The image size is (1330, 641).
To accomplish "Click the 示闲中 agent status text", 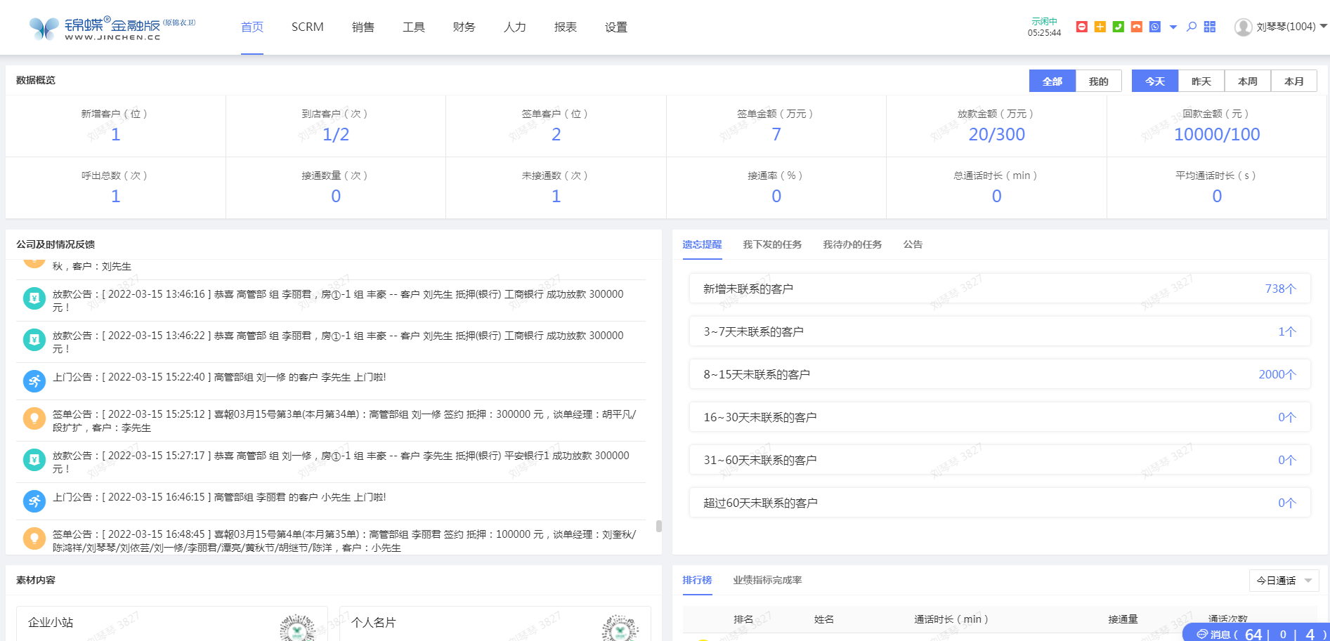I will coord(1044,21).
